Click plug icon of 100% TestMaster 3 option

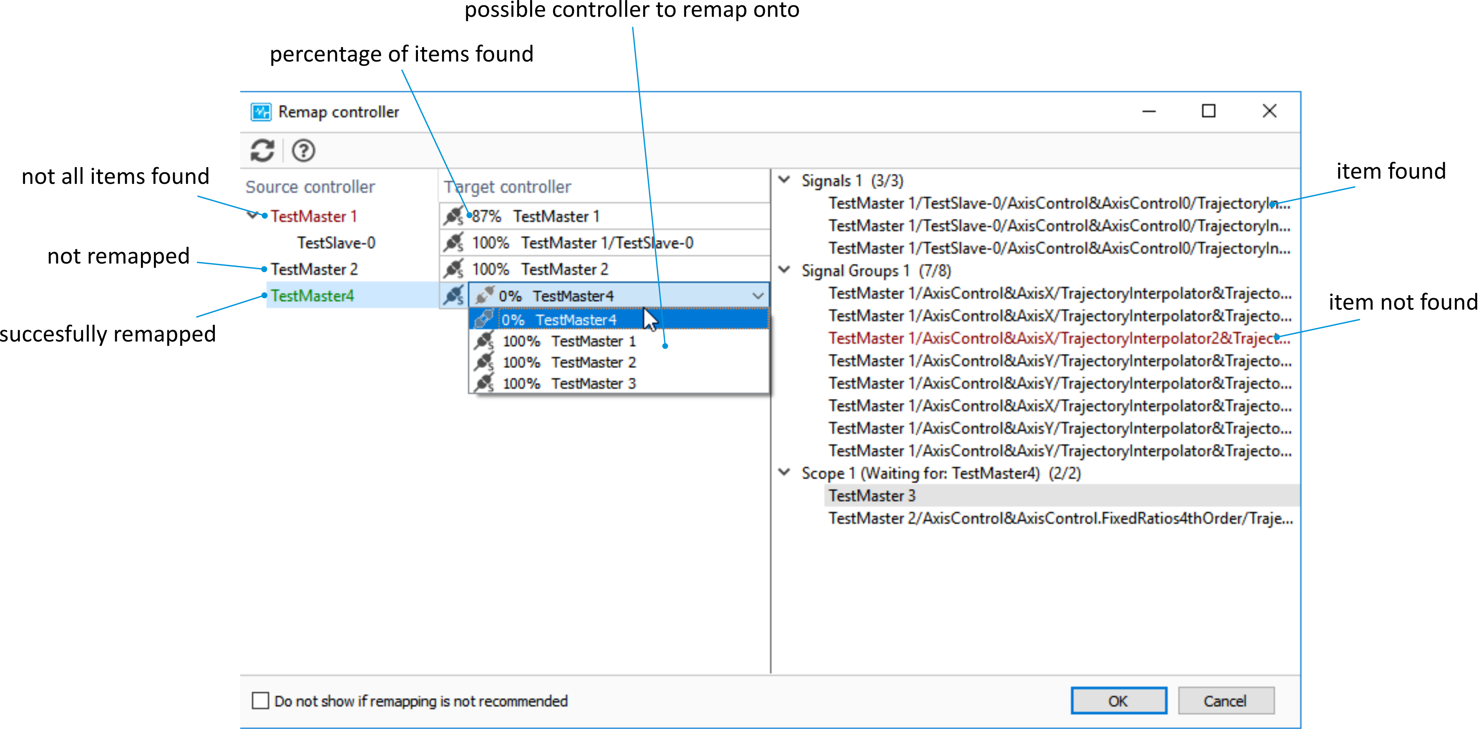484,383
